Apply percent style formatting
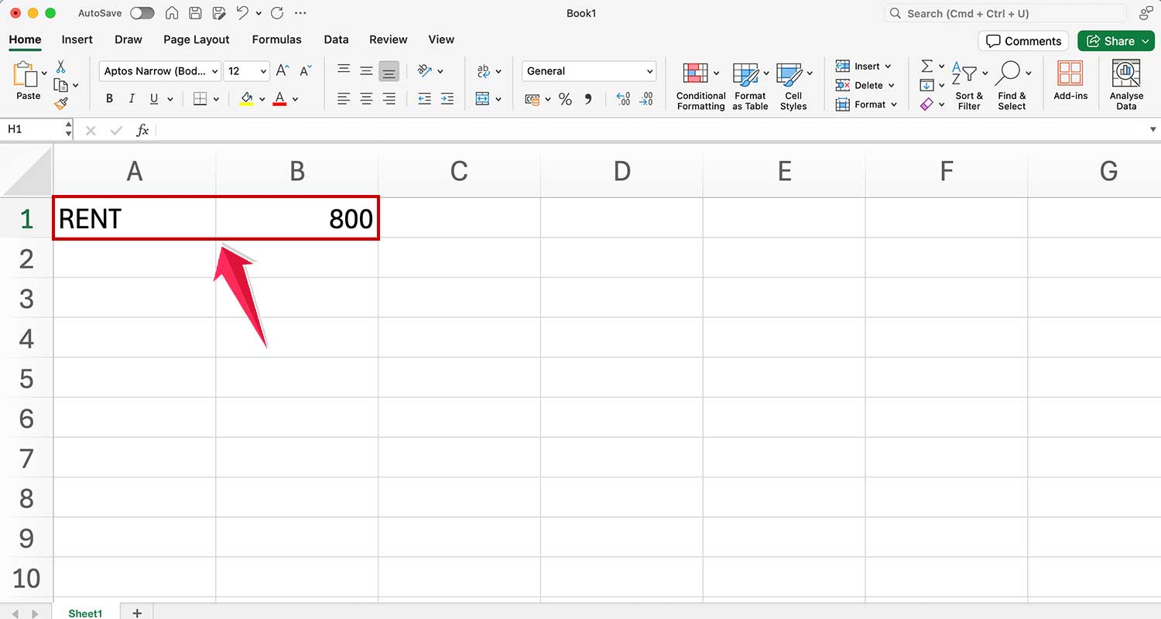1161x619 pixels. click(x=565, y=99)
